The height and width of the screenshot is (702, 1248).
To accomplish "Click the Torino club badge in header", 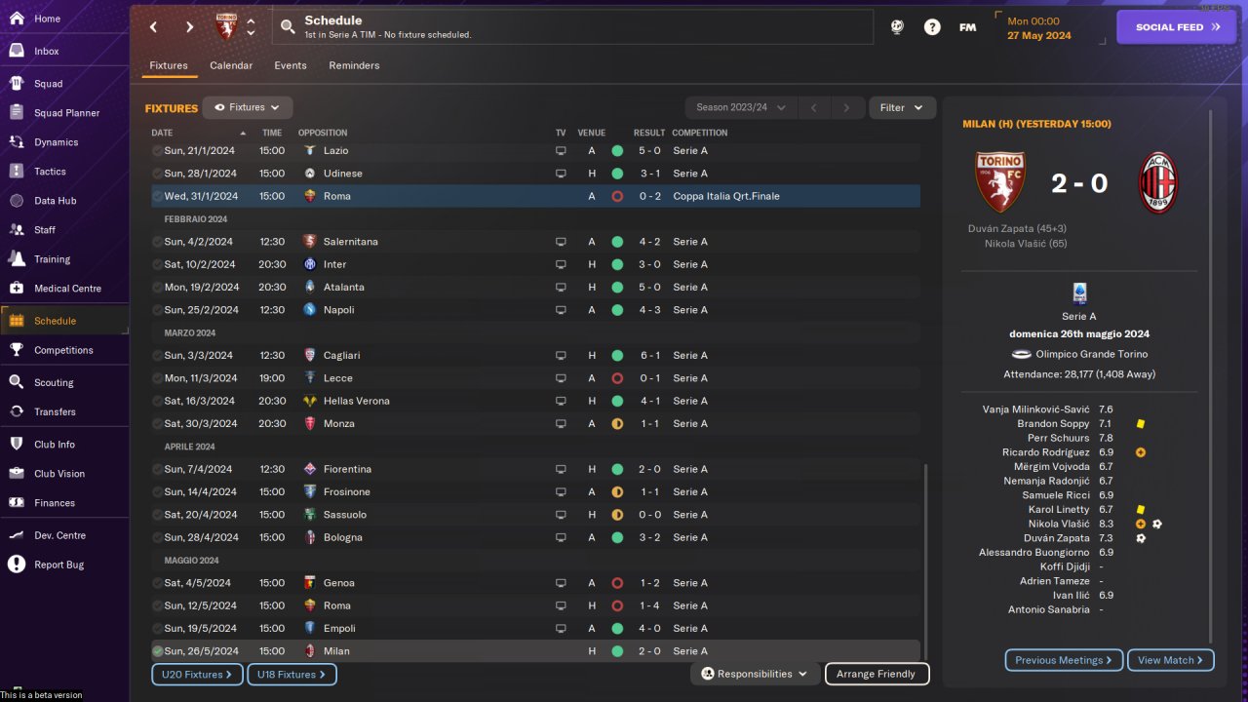I will pyautogui.click(x=226, y=26).
